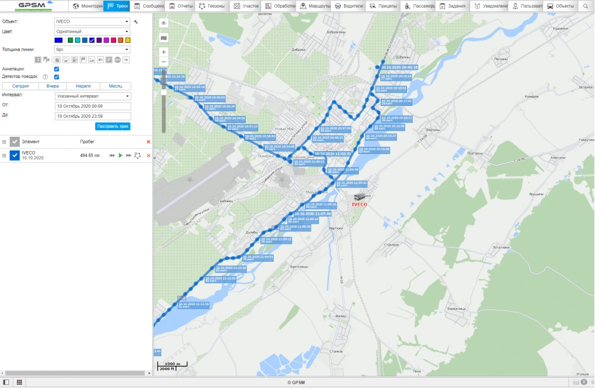The image size is (595, 389).
Task: Zoom in the map with plus button
Action: (x=164, y=52)
